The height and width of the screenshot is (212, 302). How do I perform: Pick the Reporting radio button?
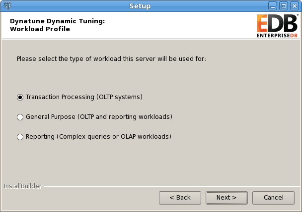(x=20, y=137)
